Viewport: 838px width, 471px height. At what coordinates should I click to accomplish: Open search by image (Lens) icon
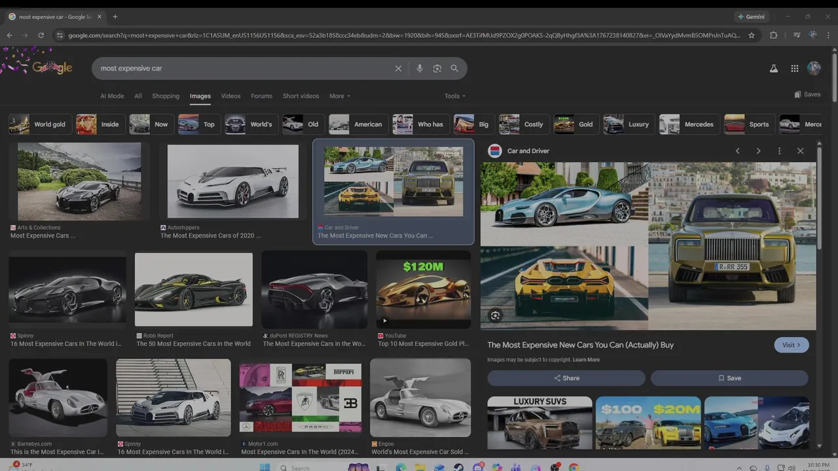437,68
